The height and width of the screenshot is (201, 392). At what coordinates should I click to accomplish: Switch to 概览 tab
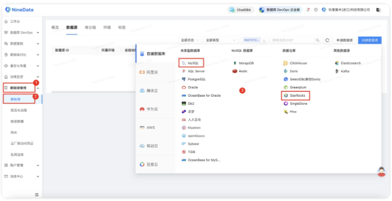tap(55, 27)
